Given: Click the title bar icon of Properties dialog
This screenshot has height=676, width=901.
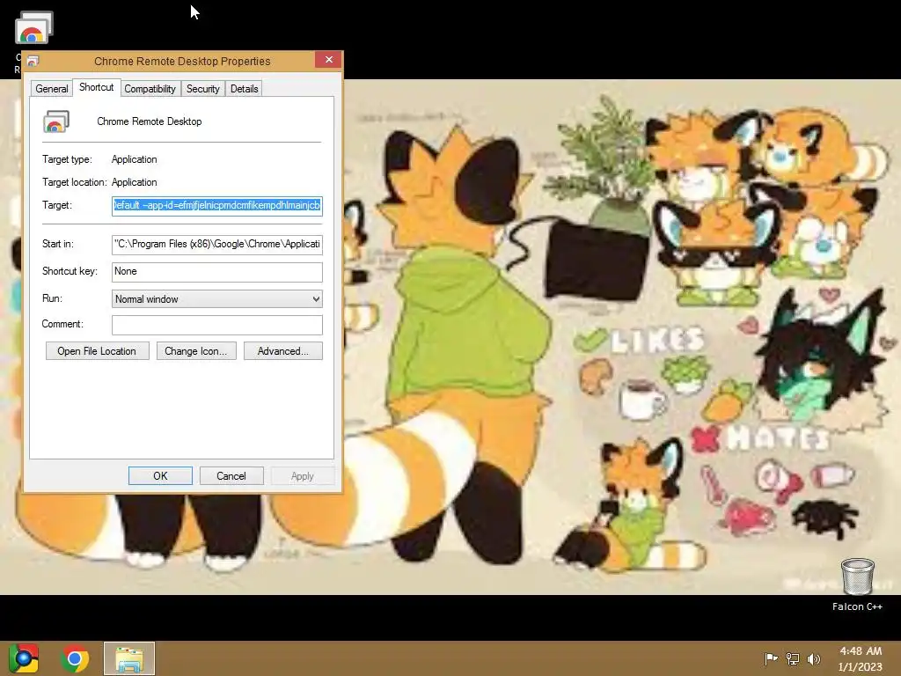Looking at the screenshot, I should (x=33, y=61).
